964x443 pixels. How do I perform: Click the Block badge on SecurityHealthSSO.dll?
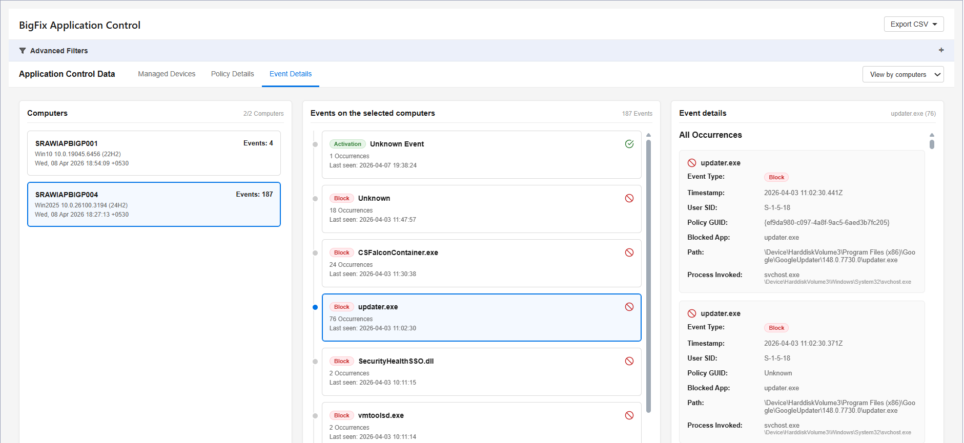coord(341,361)
